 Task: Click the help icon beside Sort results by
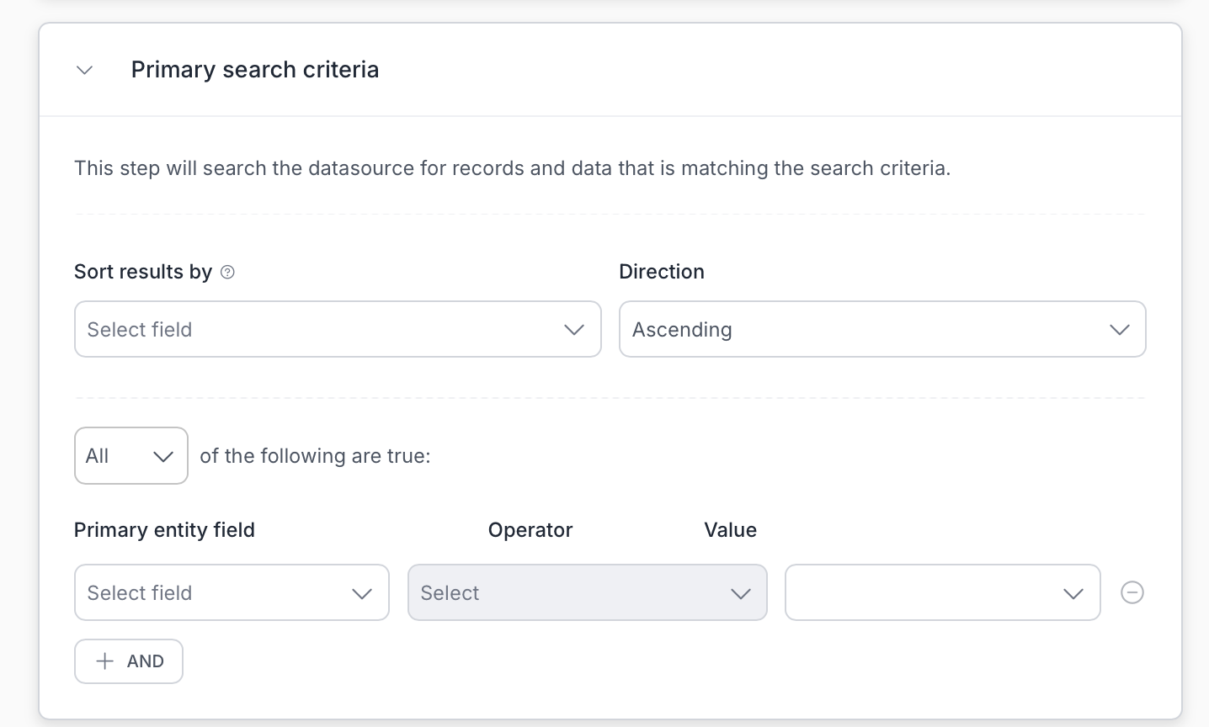(227, 272)
